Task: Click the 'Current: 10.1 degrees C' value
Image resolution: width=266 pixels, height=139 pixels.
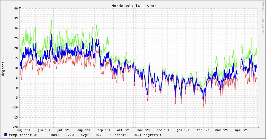Action: pyautogui.click(x=136, y=135)
